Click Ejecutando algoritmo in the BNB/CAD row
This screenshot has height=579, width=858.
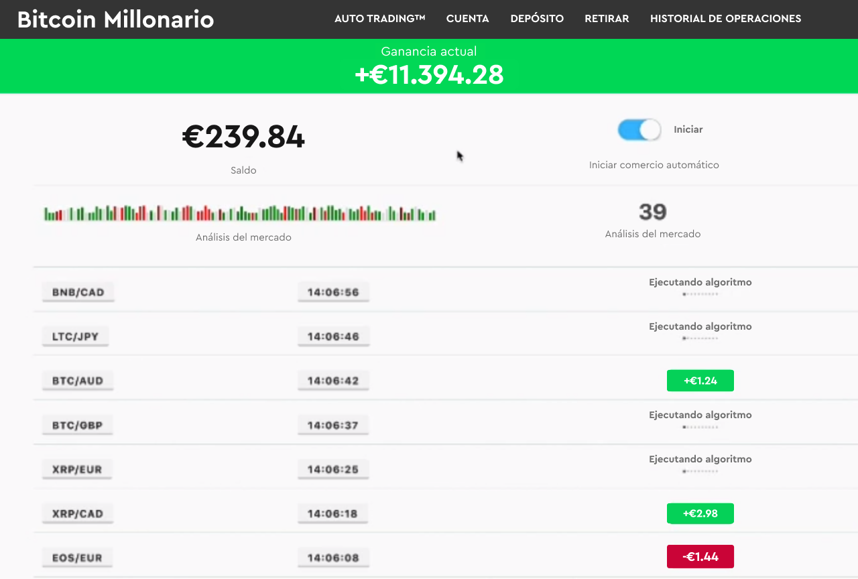[x=700, y=282]
